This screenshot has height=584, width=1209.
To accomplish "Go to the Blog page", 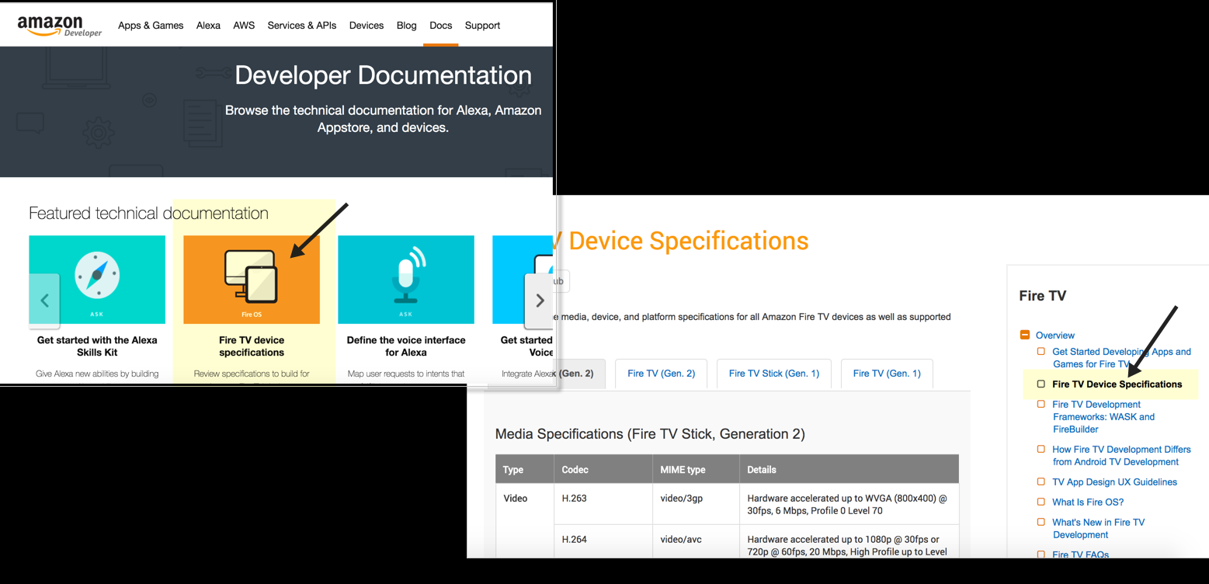I will click(x=407, y=26).
